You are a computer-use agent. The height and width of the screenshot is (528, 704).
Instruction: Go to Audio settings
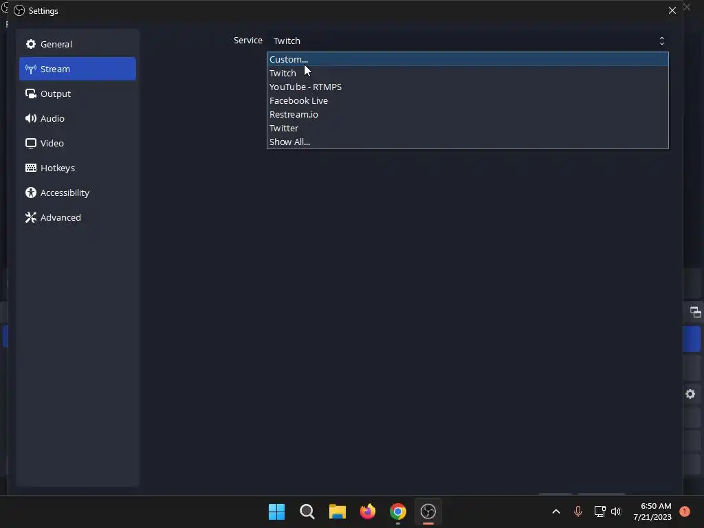(77, 118)
